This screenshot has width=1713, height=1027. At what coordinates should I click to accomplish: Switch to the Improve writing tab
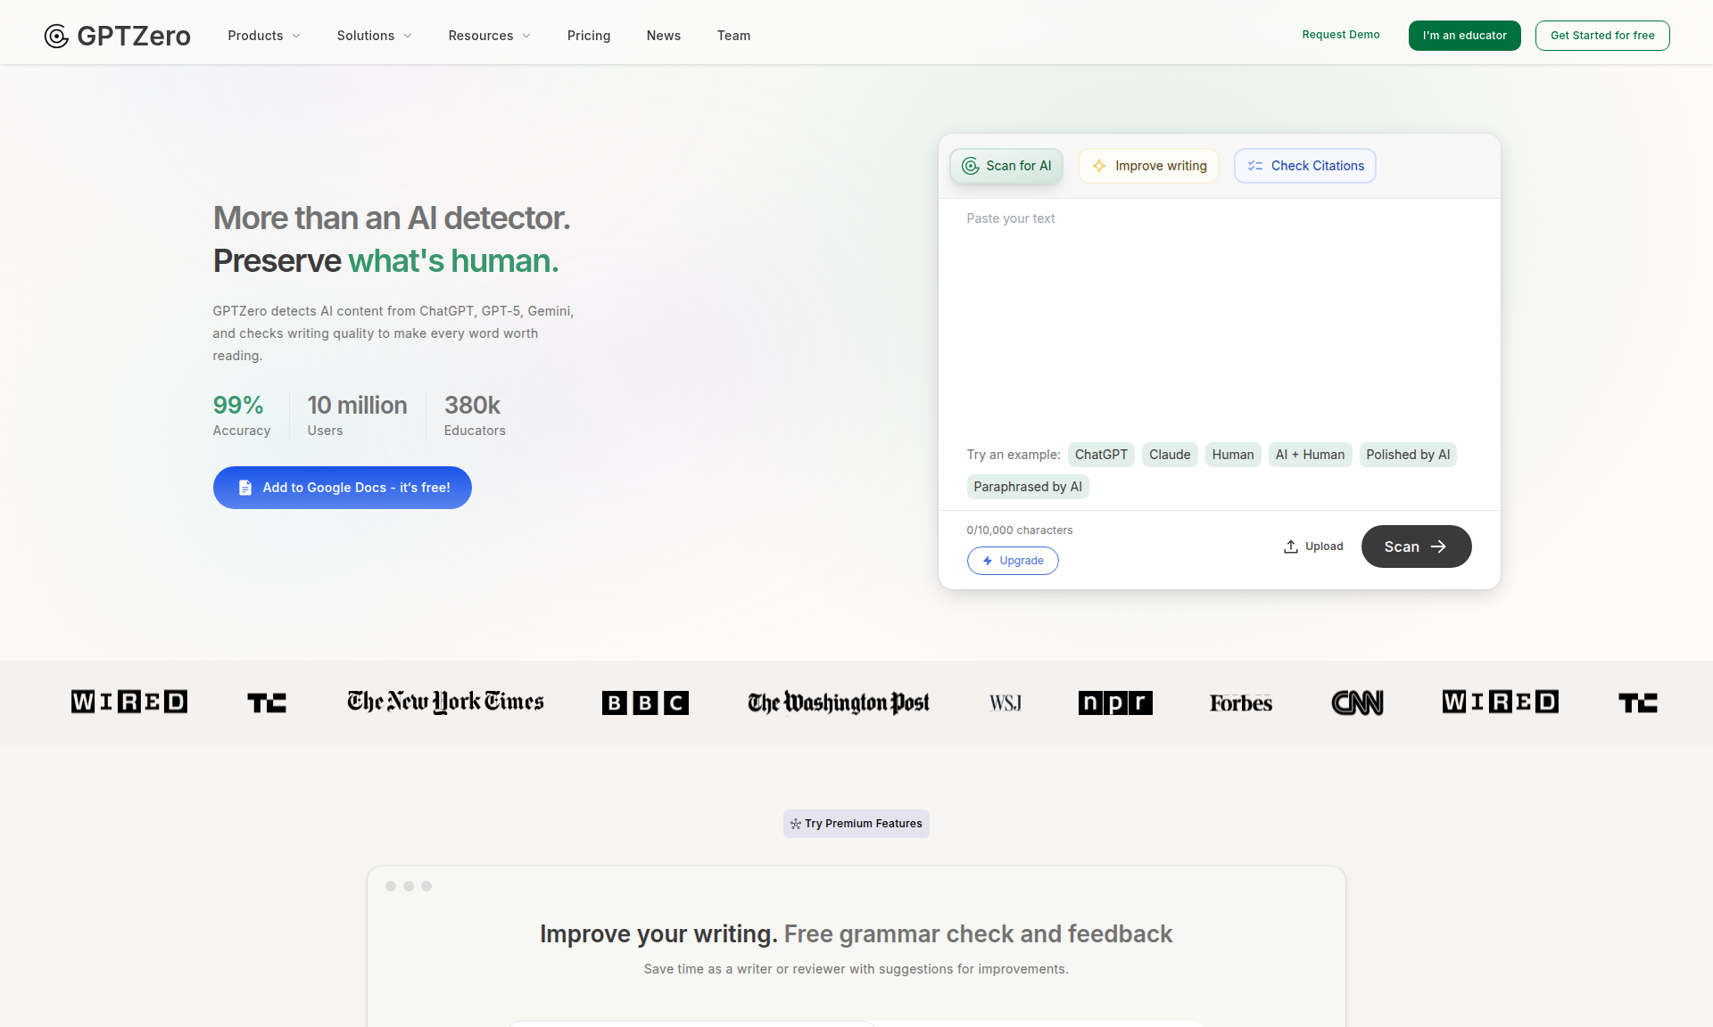pyautogui.click(x=1148, y=166)
